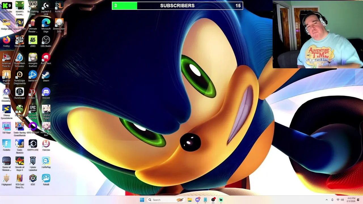Open the Riot Client shortcut

point(46,59)
